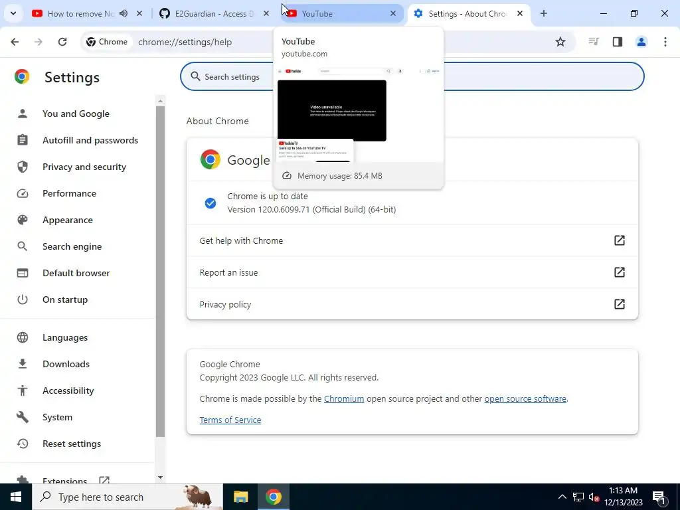Bookmark this page with the star icon
The image size is (680, 510).
[560, 42]
